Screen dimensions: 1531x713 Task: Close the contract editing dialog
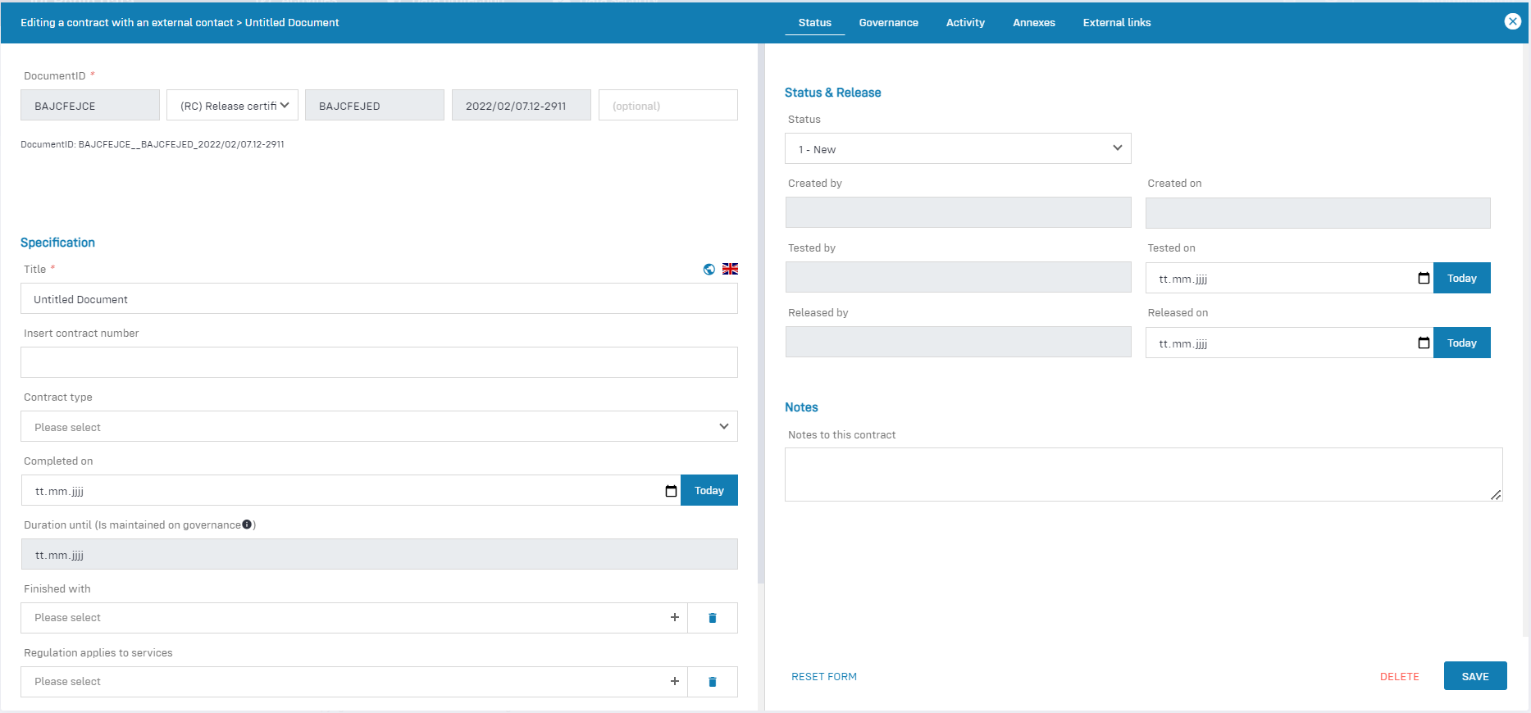point(1513,21)
